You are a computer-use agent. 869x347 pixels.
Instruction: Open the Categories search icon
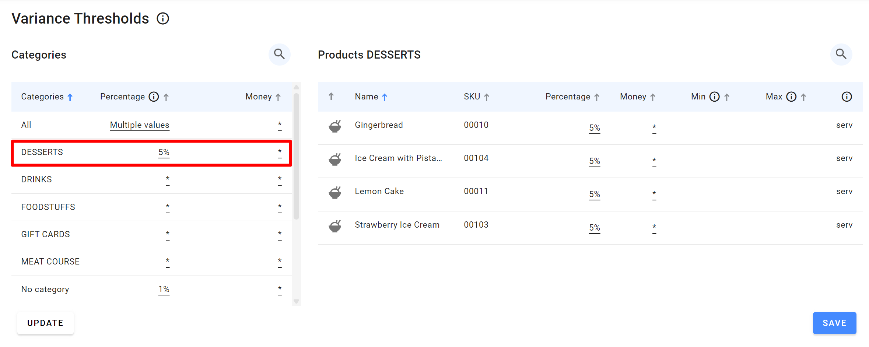pyautogui.click(x=279, y=55)
